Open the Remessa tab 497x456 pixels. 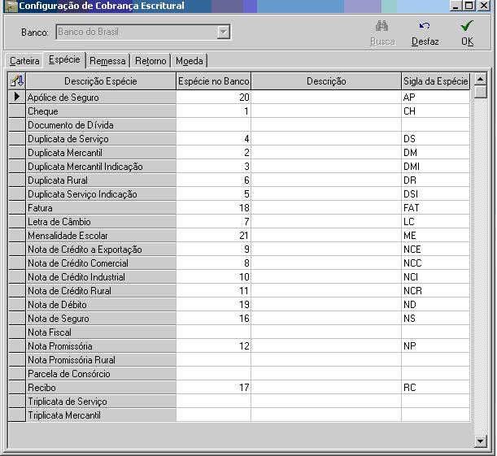coord(107,61)
